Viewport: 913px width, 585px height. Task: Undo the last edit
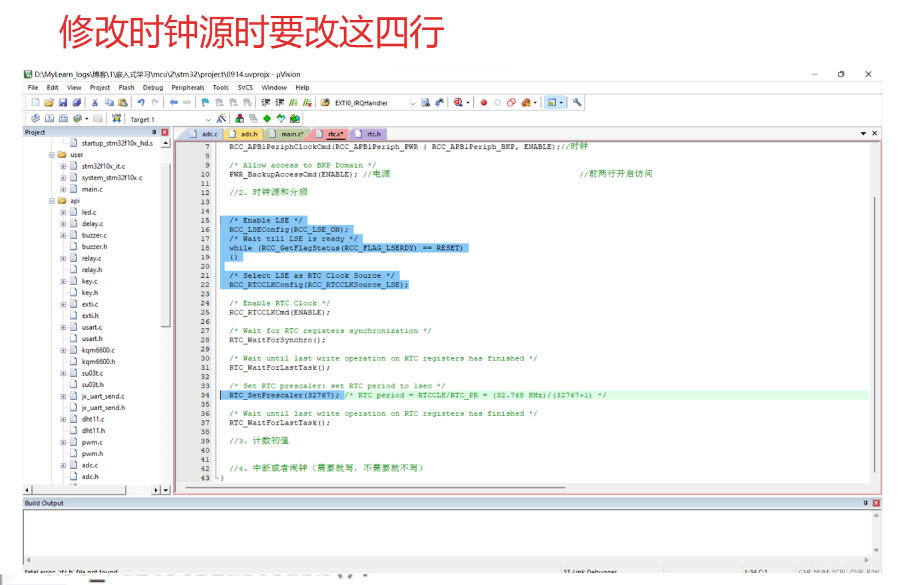point(141,102)
